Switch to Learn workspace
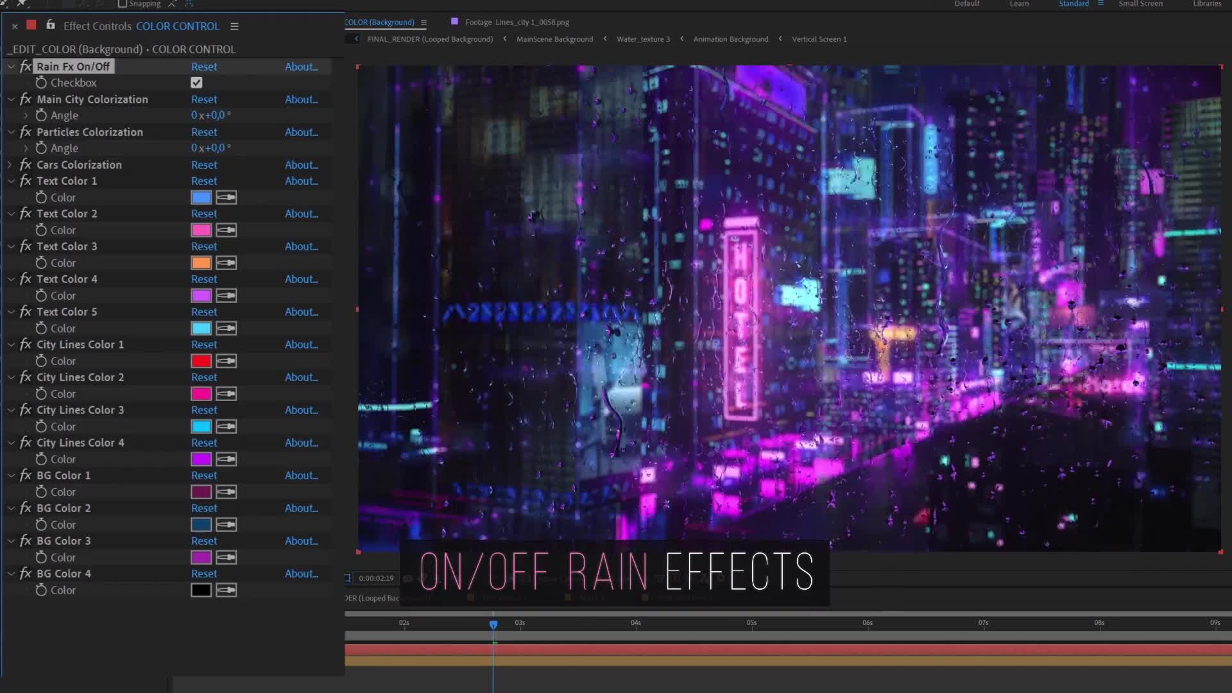Image resolution: width=1232 pixels, height=693 pixels. (1019, 4)
